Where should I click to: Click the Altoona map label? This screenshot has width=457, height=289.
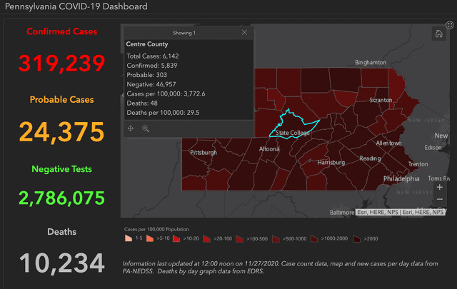pyautogui.click(x=269, y=149)
